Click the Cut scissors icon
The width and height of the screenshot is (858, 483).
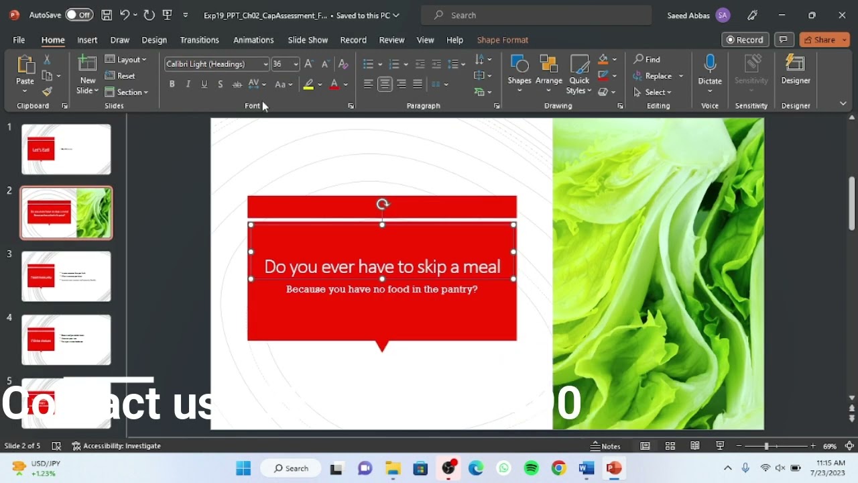[47, 60]
